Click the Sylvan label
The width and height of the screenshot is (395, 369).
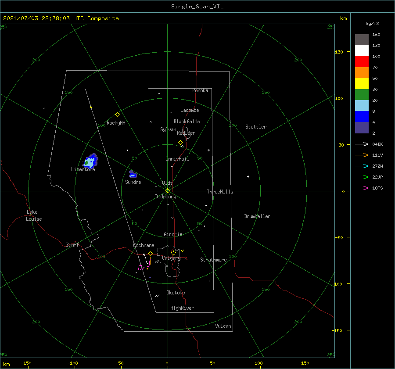[168, 129]
